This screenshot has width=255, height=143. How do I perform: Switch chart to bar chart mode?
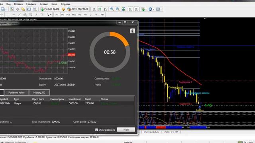(94, 9)
